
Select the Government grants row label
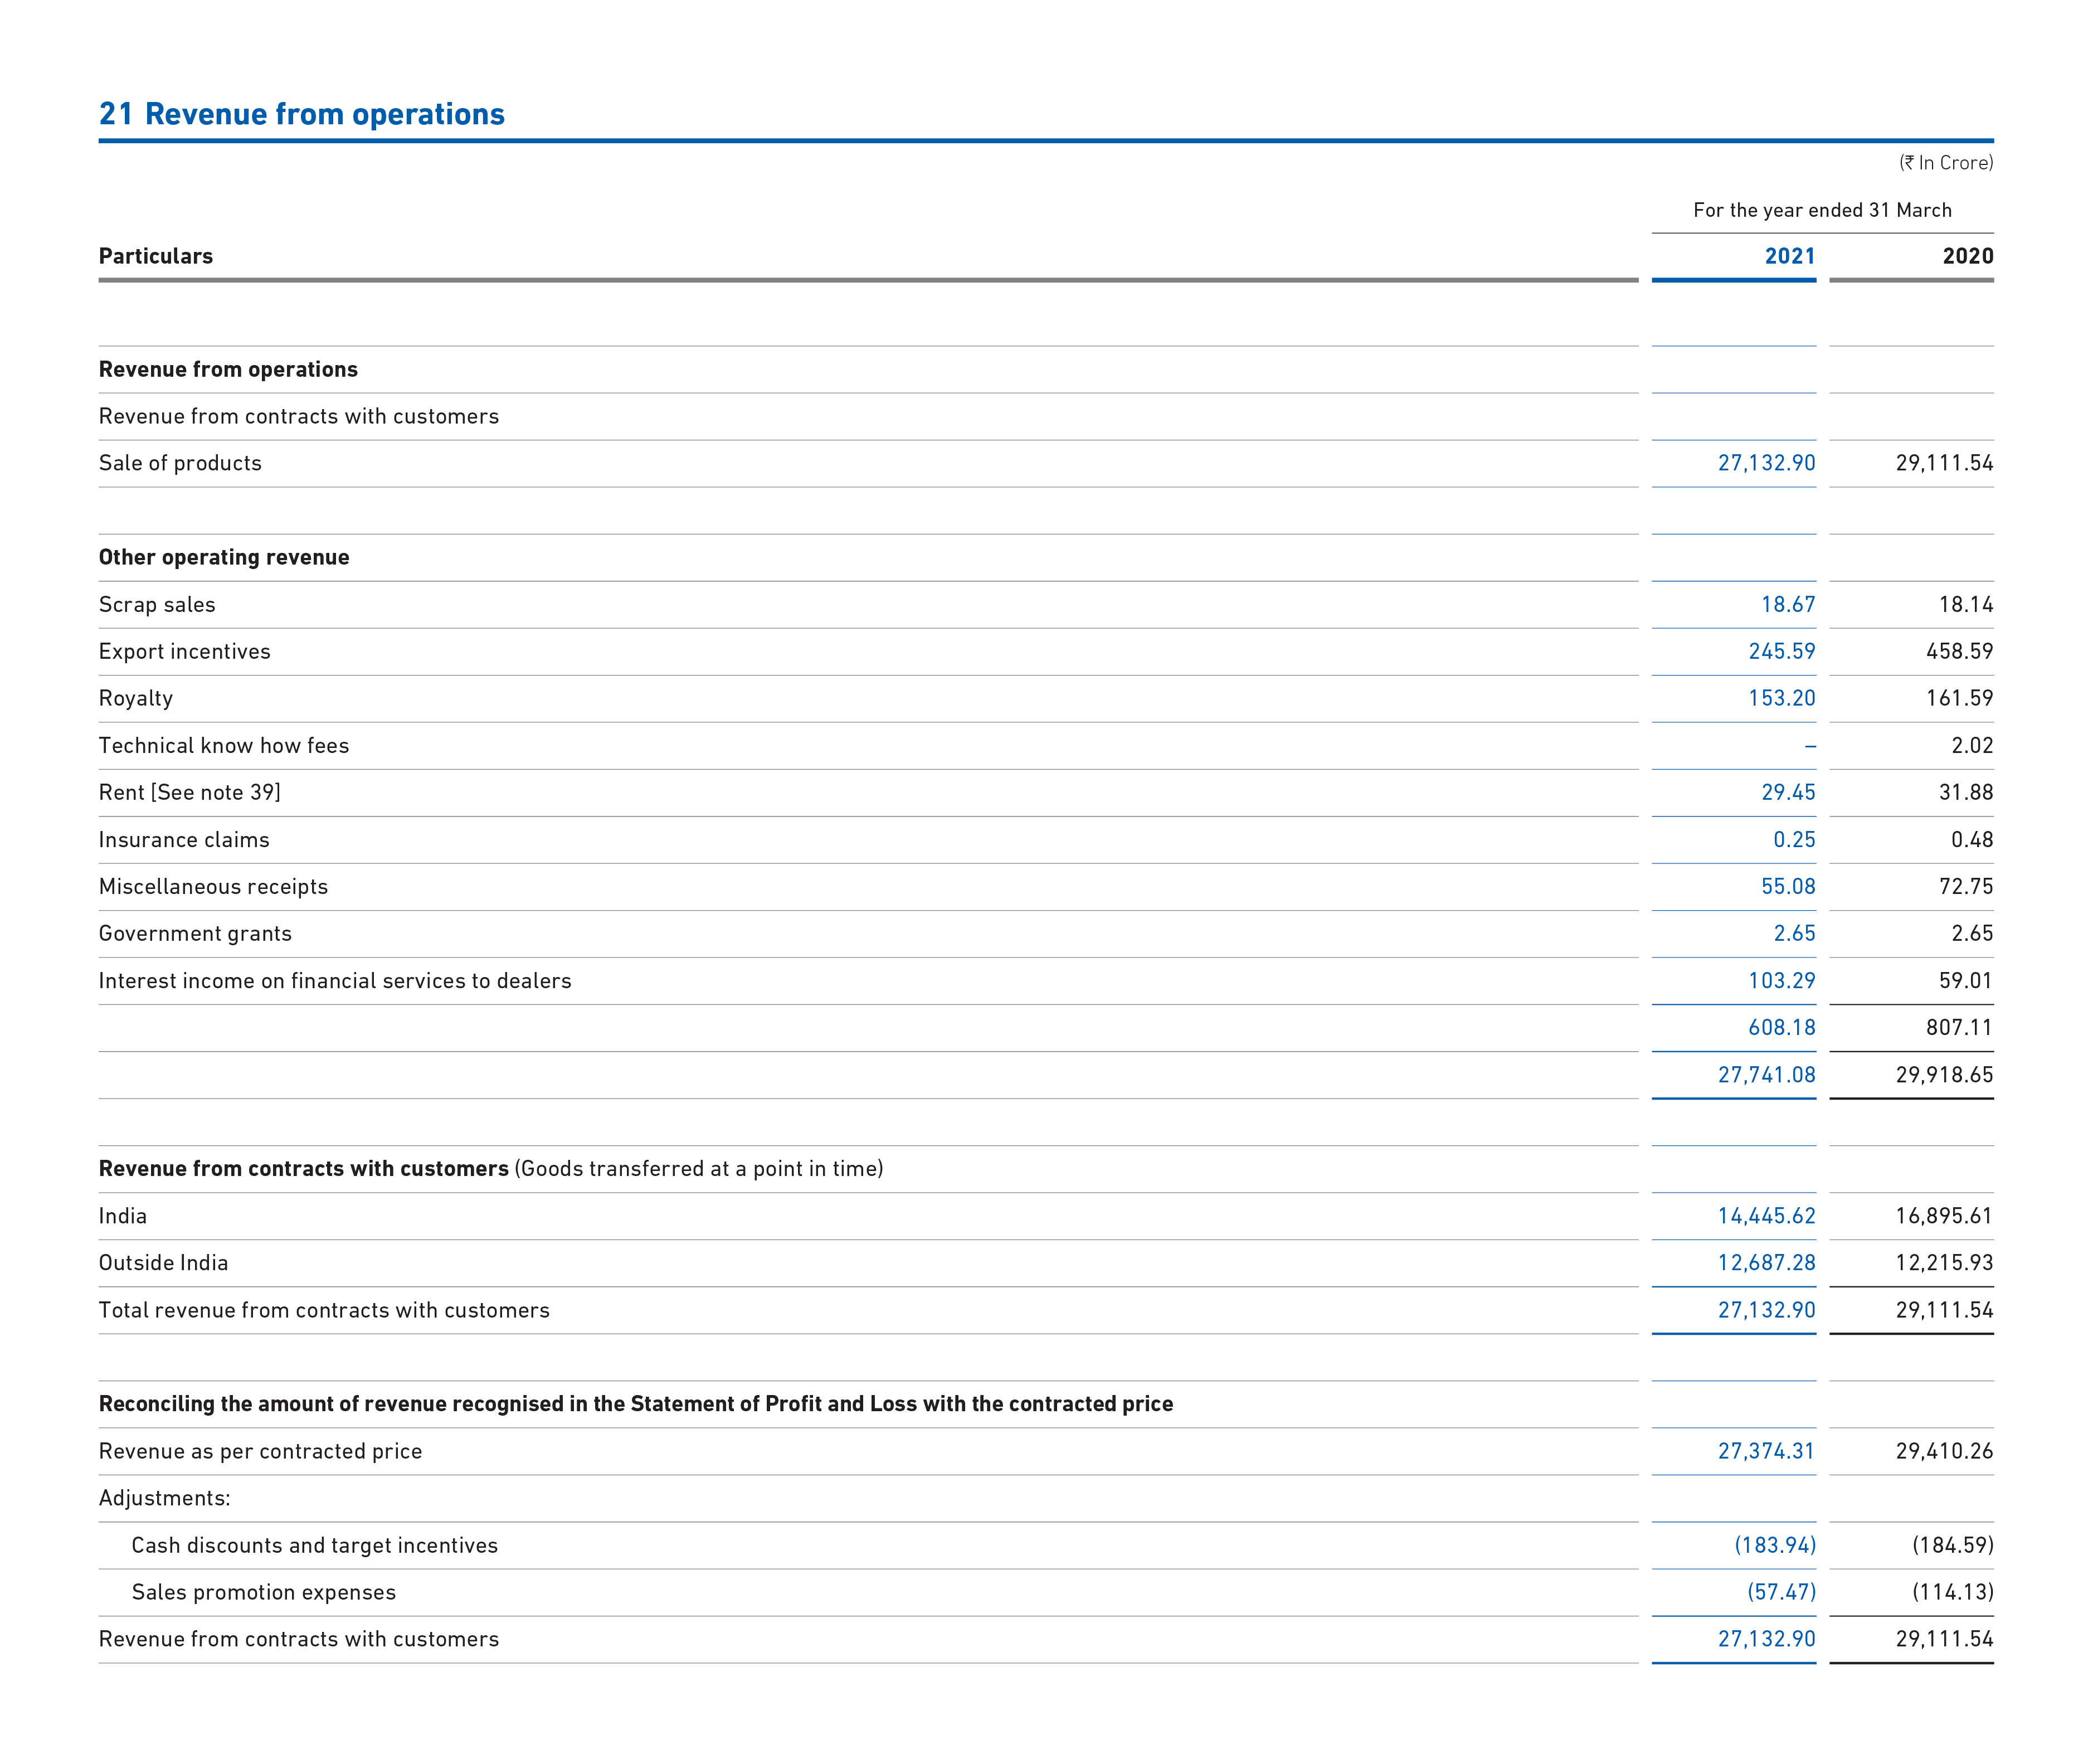click(x=195, y=933)
